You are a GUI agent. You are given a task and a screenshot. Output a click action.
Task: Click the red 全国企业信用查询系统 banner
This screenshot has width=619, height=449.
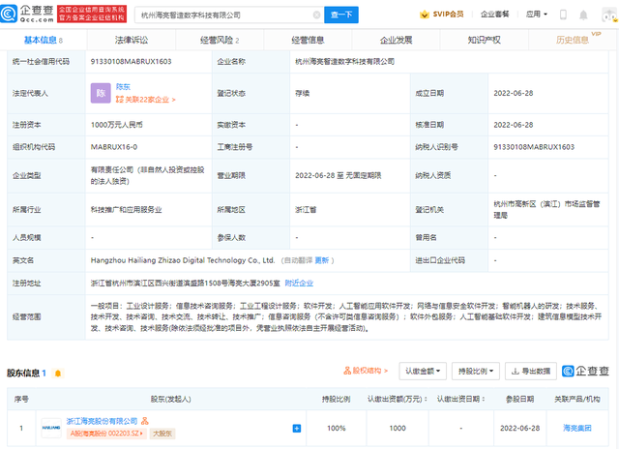92,14
